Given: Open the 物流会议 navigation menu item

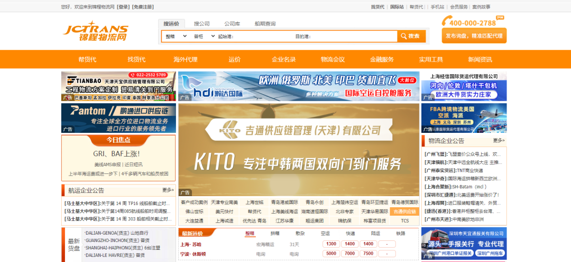Looking at the screenshot, I should coord(333,60).
